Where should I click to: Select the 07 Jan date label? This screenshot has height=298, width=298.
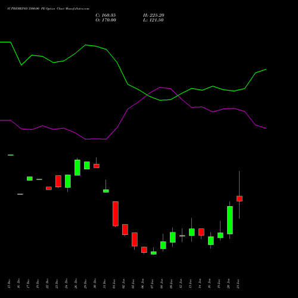click(x=152, y=284)
